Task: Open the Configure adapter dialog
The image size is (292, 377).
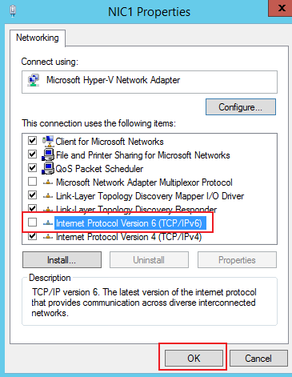Action: click(x=241, y=107)
